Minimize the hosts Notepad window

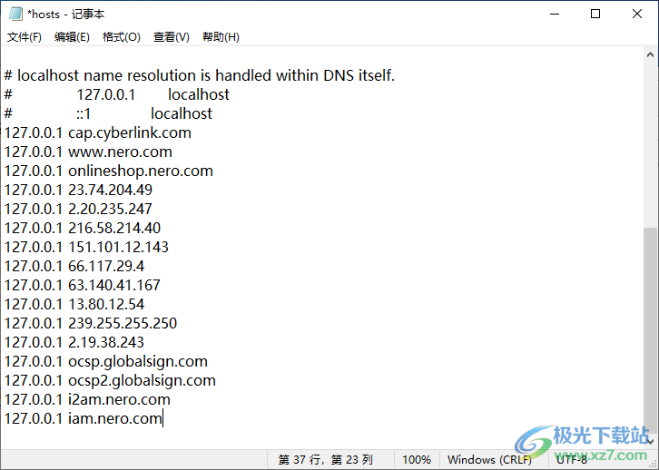pyautogui.click(x=555, y=14)
